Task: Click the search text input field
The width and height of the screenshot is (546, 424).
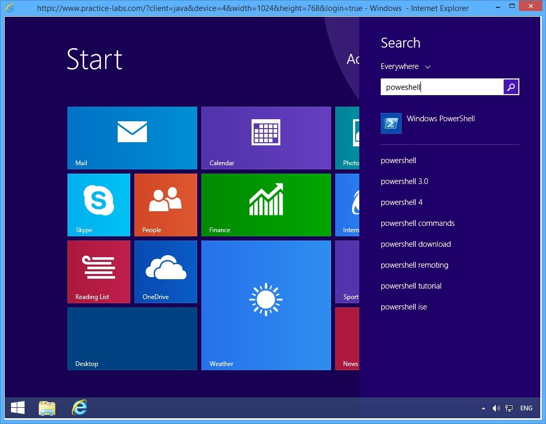Action: coord(442,87)
